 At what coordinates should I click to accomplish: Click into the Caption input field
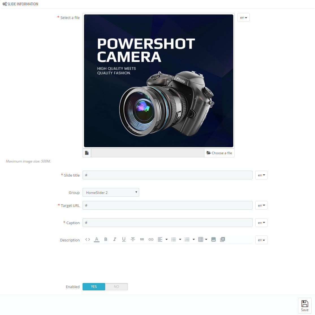tap(167, 223)
